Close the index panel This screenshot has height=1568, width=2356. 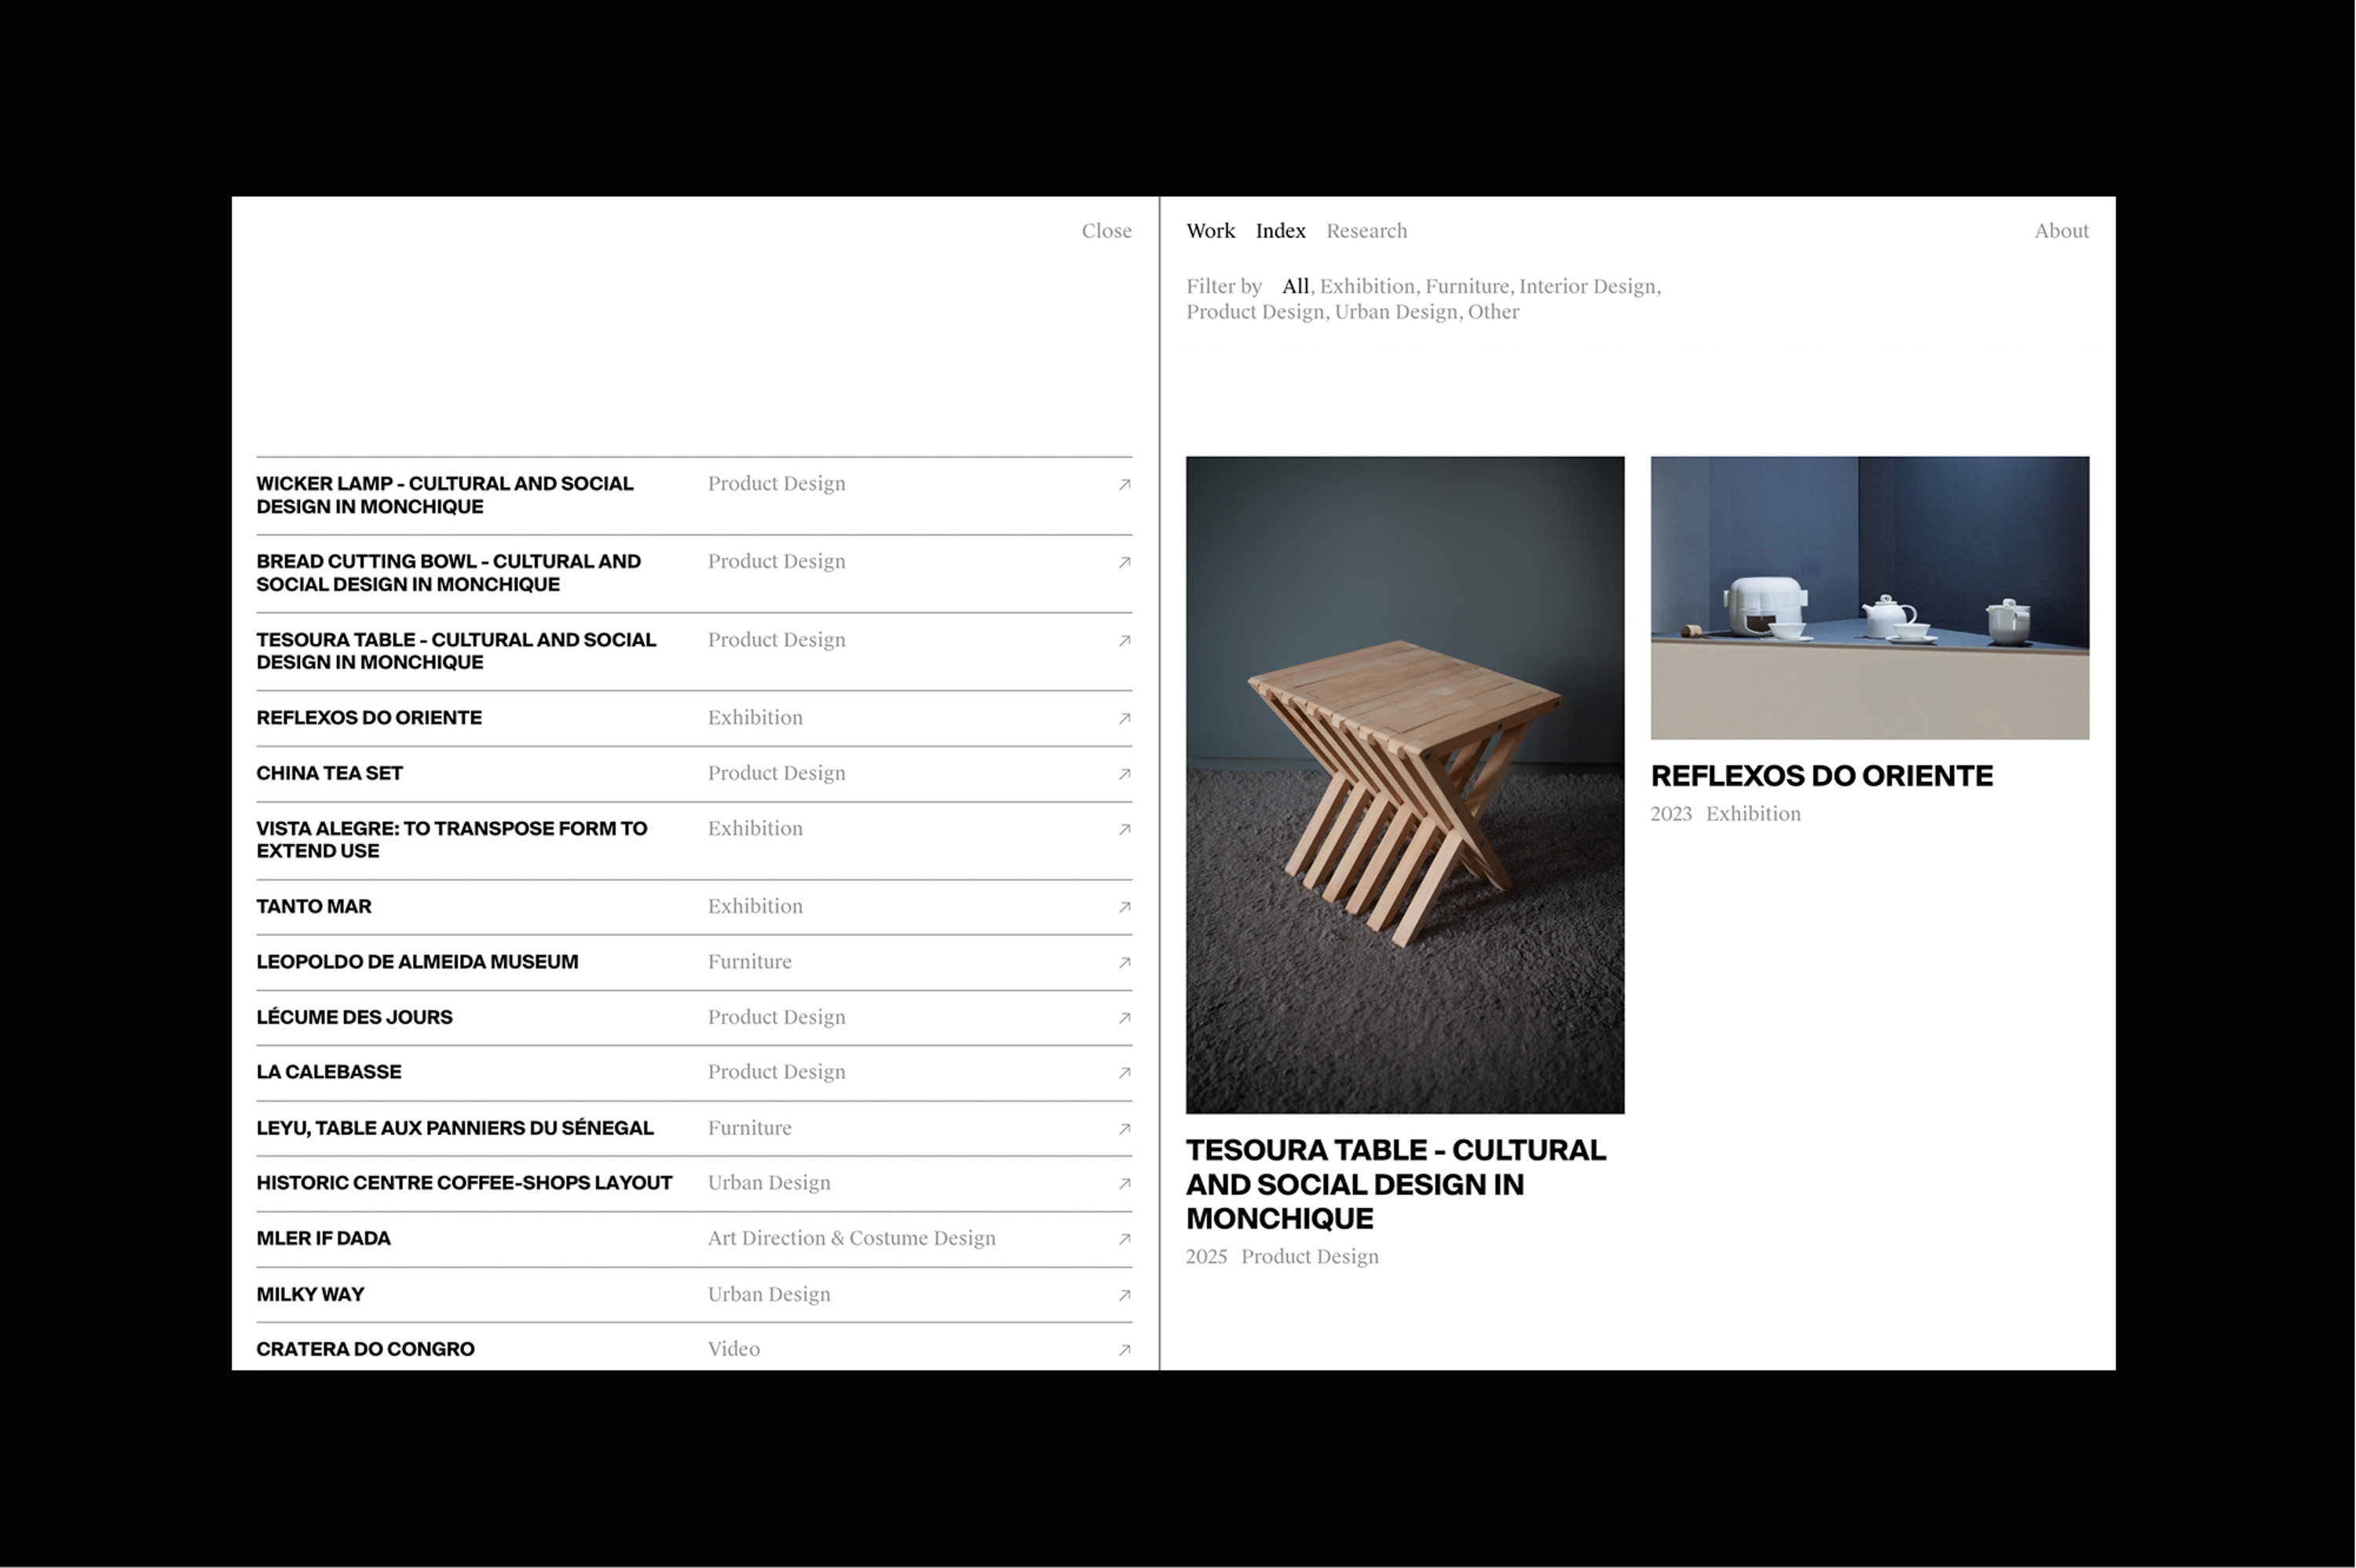(x=1106, y=231)
